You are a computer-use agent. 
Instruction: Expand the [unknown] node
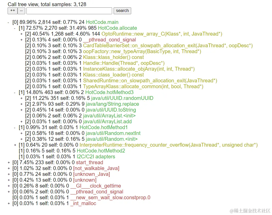coord(8,180)
